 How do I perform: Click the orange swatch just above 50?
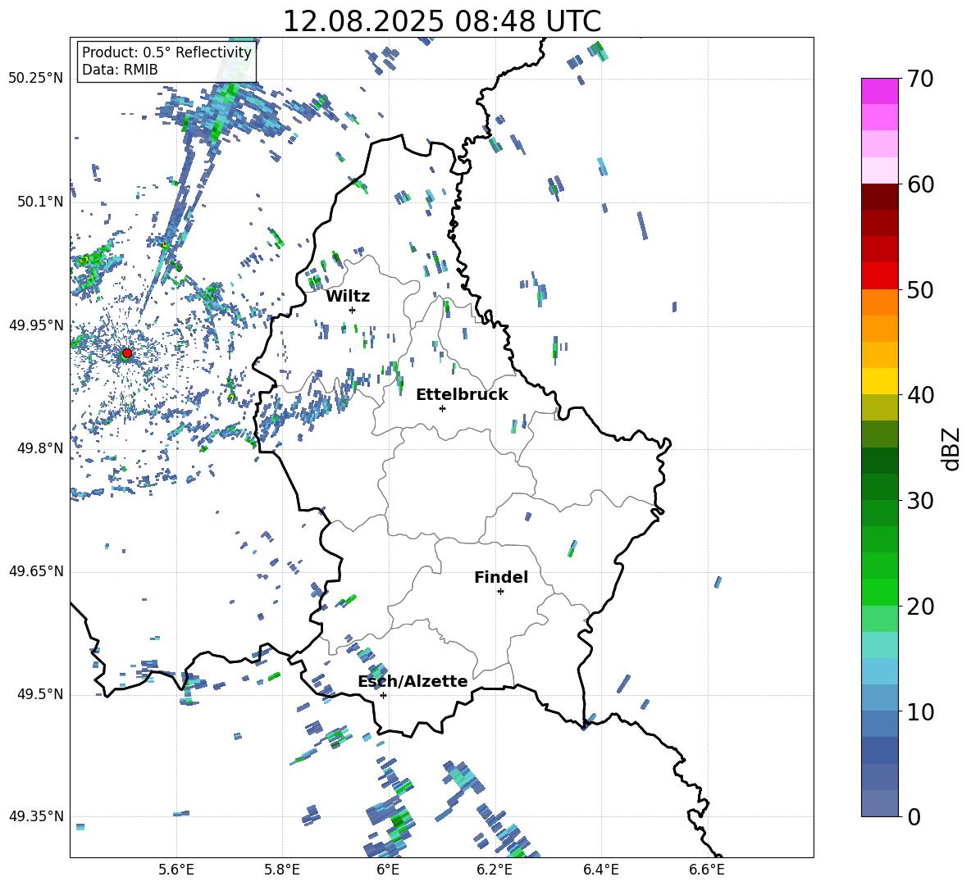point(879,302)
